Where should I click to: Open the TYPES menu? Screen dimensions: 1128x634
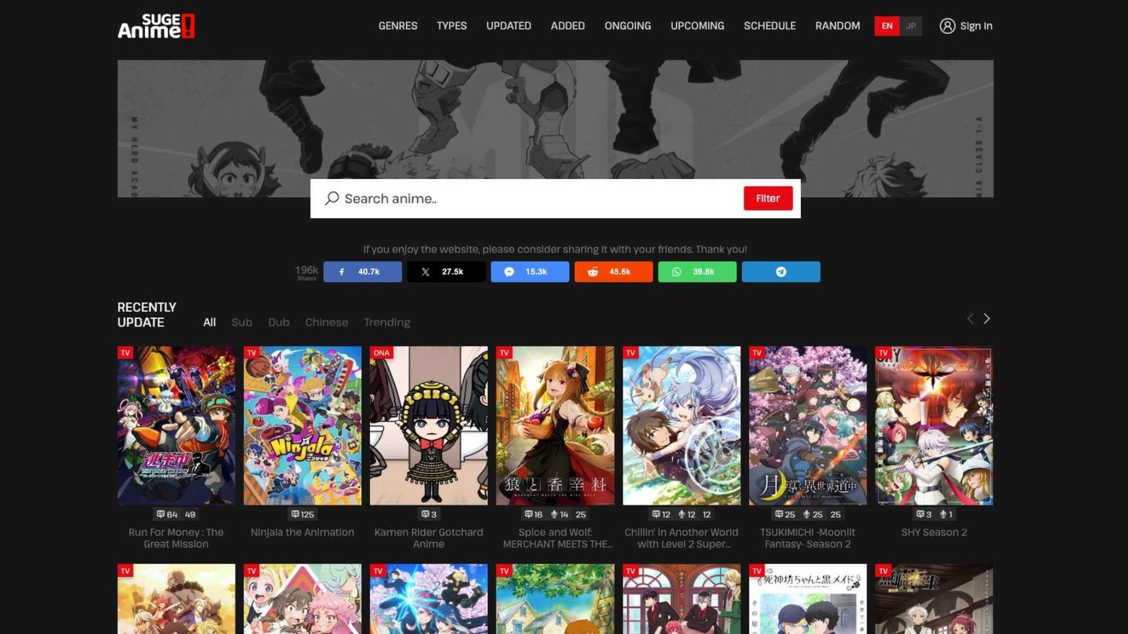[x=452, y=26]
